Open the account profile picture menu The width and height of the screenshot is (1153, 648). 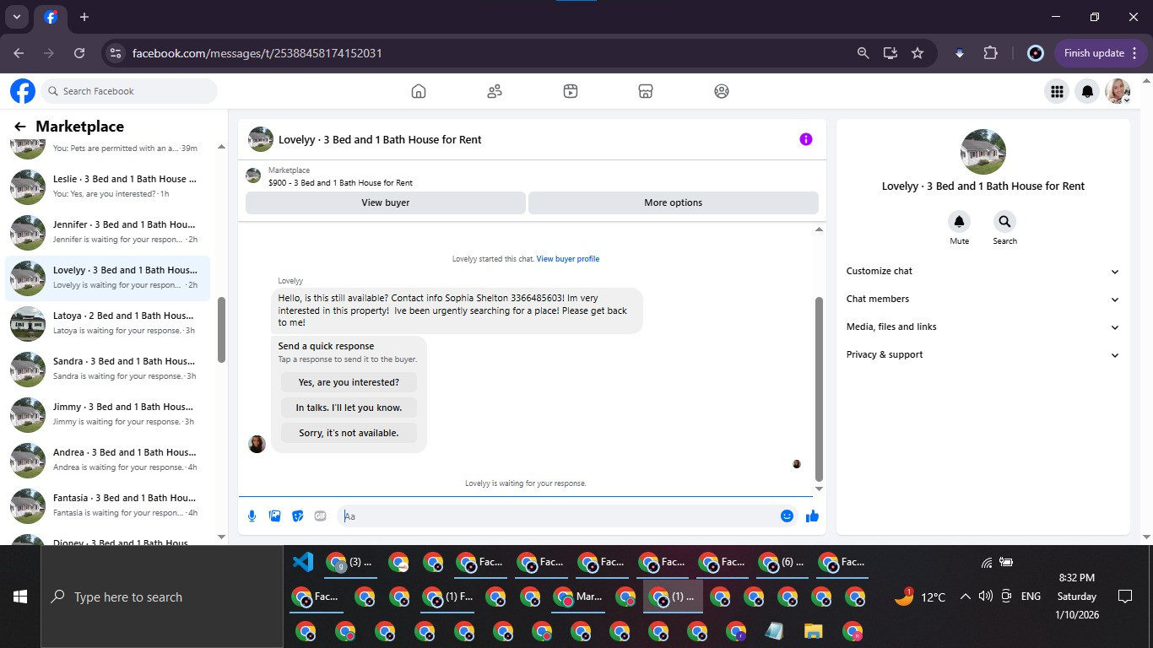click(x=1118, y=91)
